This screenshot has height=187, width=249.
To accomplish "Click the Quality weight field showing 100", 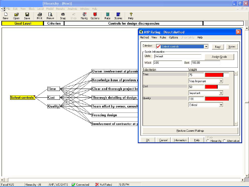I will tap(196, 99).
